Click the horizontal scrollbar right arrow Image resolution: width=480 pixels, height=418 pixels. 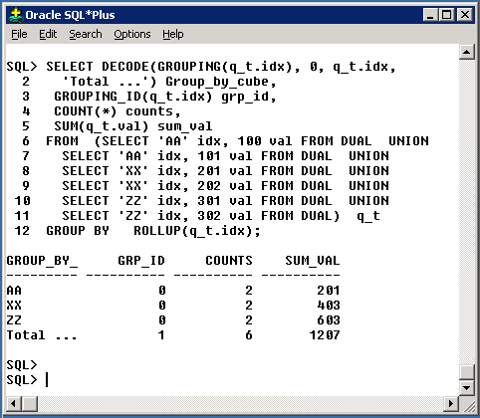(x=450, y=403)
